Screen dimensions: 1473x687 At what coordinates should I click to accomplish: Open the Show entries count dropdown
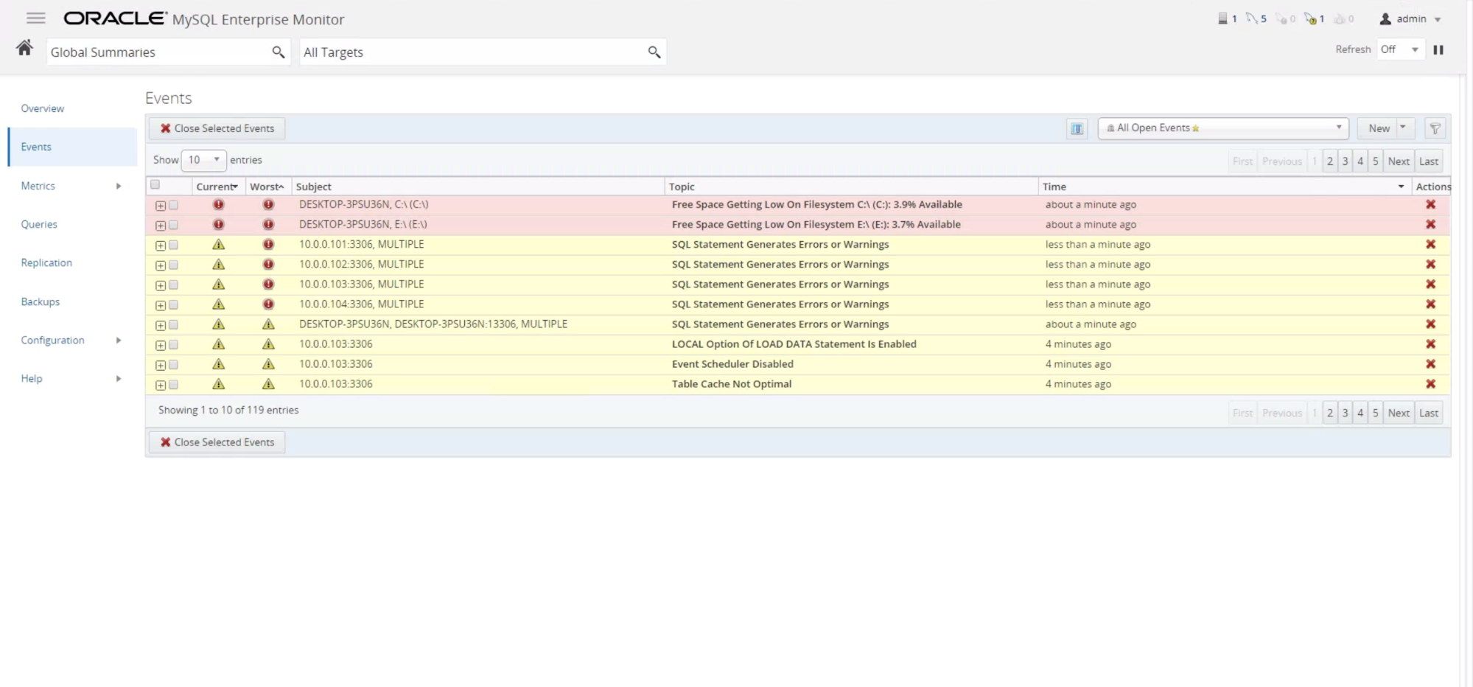point(203,160)
